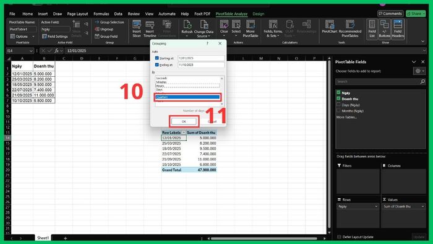Screen dimensions: 433x244
Task: Click the Starting at date field
Action: tap(201, 58)
